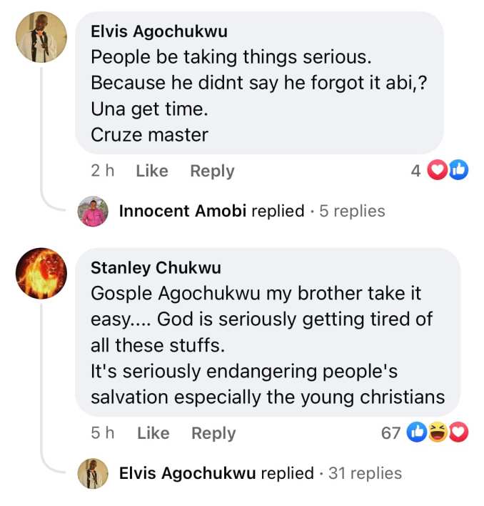This screenshot has width=484, height=506.
Task: Like Stanley Chukwu's comment
Action: pyautogui.click(x=153, y=433)
